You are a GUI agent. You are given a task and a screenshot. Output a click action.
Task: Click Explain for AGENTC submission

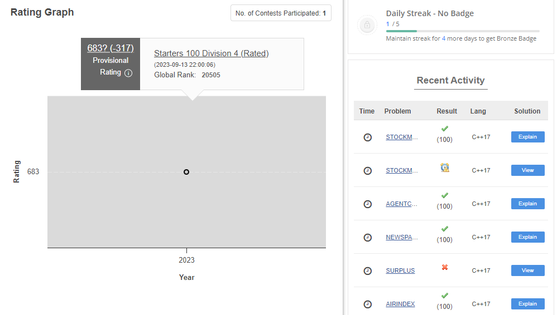pos(527,203)
